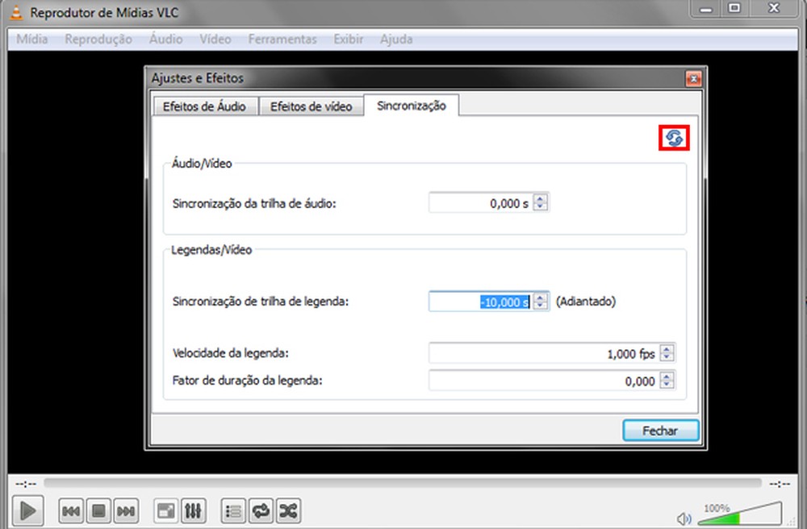807x529 pixels.
Task: Toggle fullscreen mode icon
Action: 165,510
